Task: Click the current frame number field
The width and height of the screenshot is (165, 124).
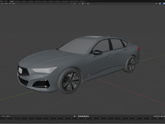Action: [157, 116]
